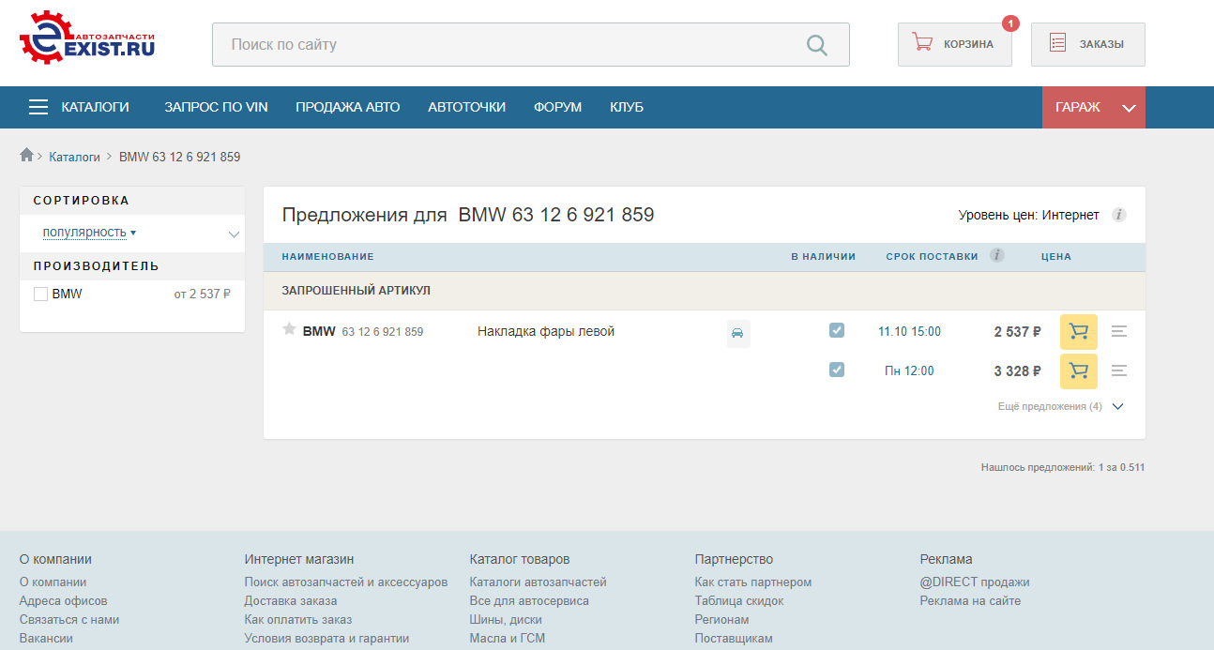This screenshot has width=1214, height=650.
Task: Add the 2 537 ₽ offer to cart
Action: [x=1078, y=332]
